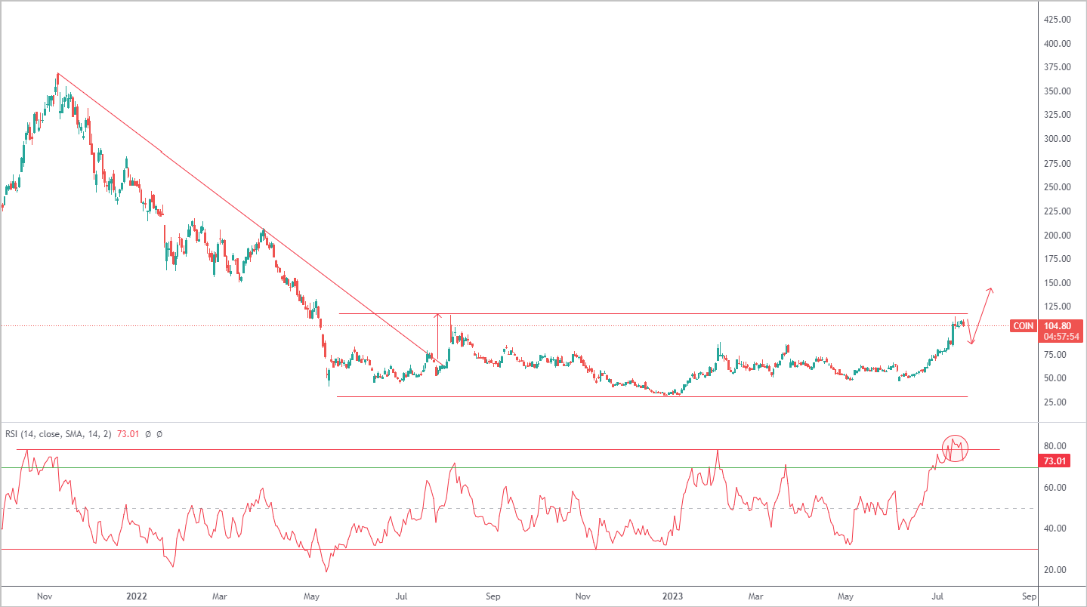
Task: Click the COIN ticker label on price axis
Action: pyautogui.click(x=1024, y=326)
